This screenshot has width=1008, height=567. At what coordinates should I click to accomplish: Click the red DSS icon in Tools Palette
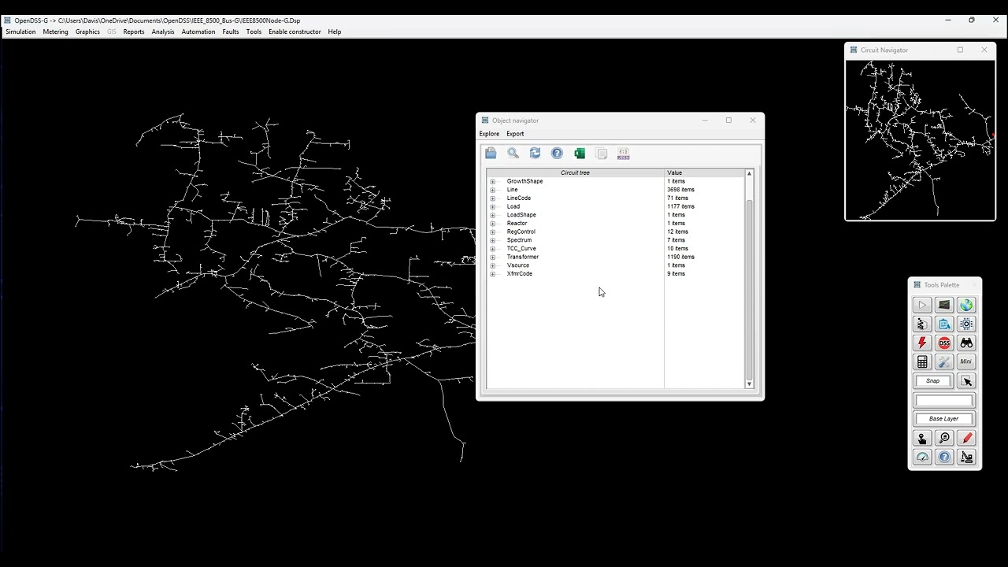pyautogui.click(x=944, y=343)
